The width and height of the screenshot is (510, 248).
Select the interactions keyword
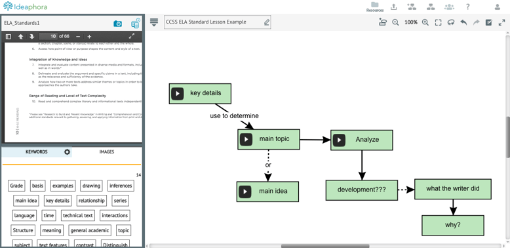click(115, 215)
